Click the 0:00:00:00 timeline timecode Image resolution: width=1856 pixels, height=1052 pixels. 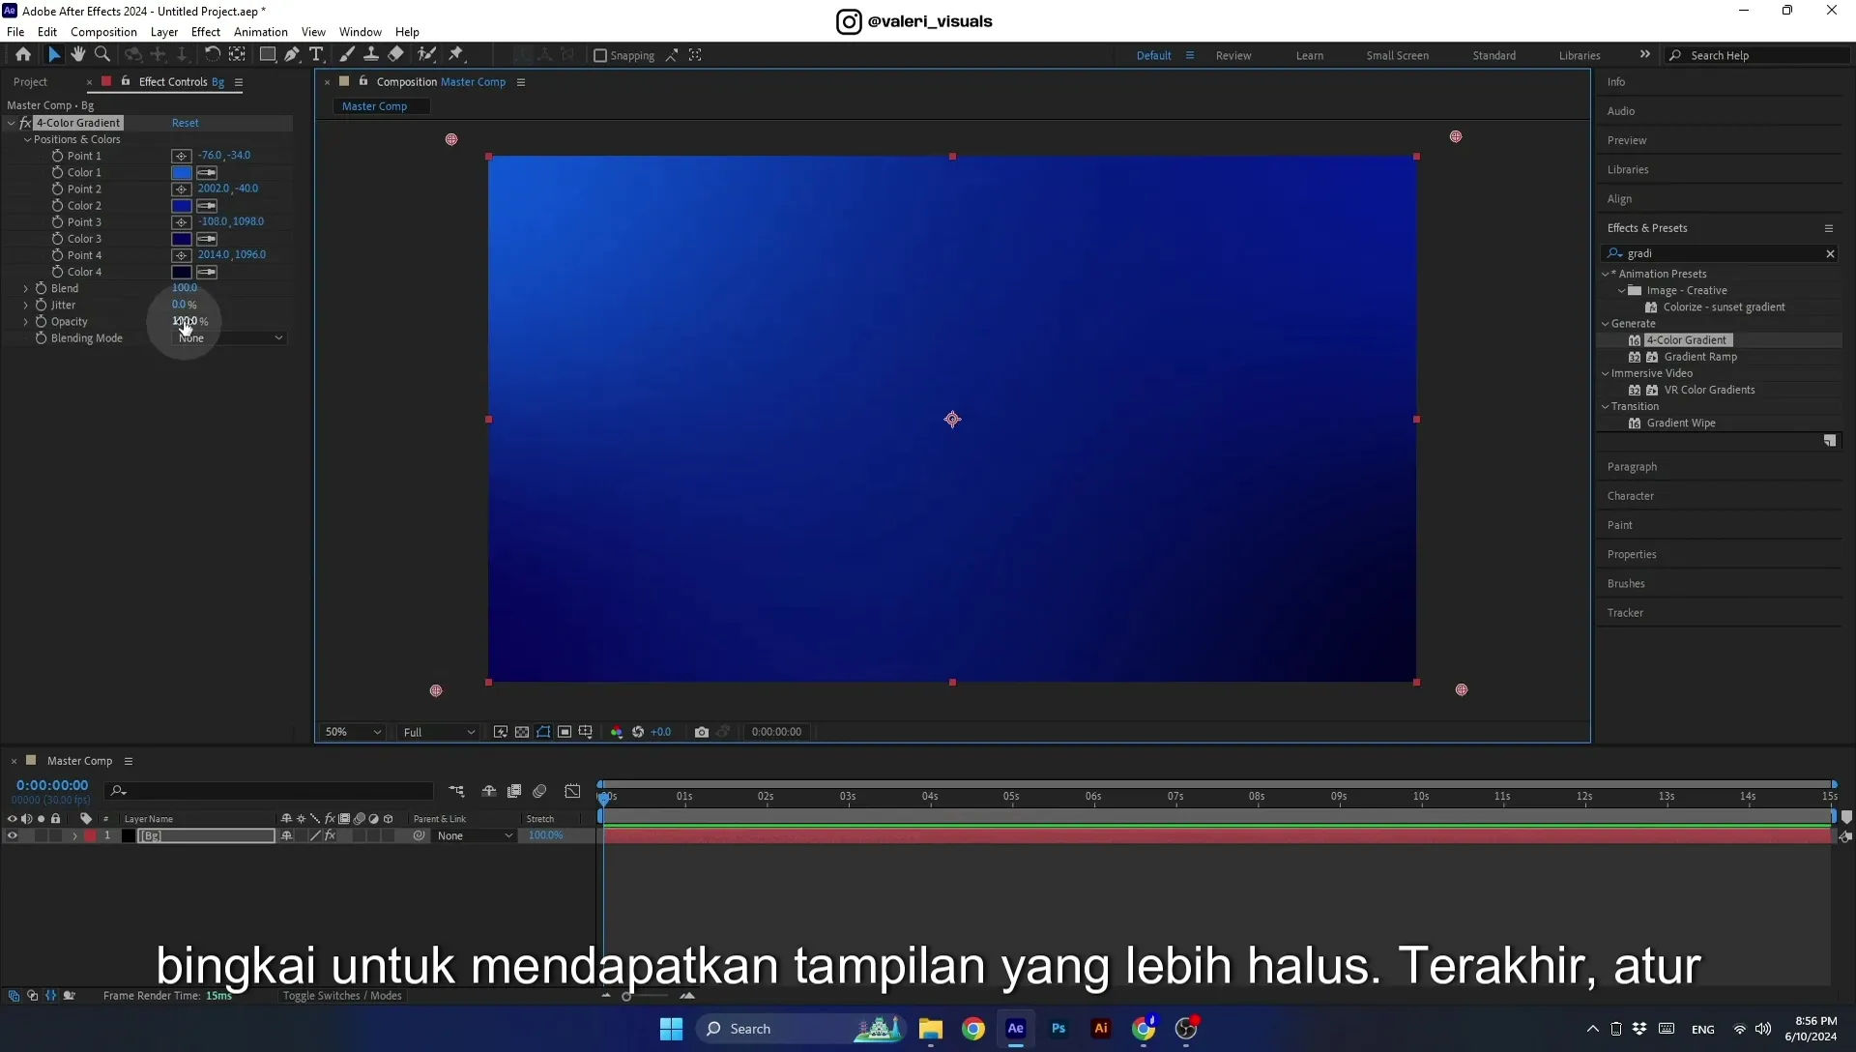tap(51, 785)
